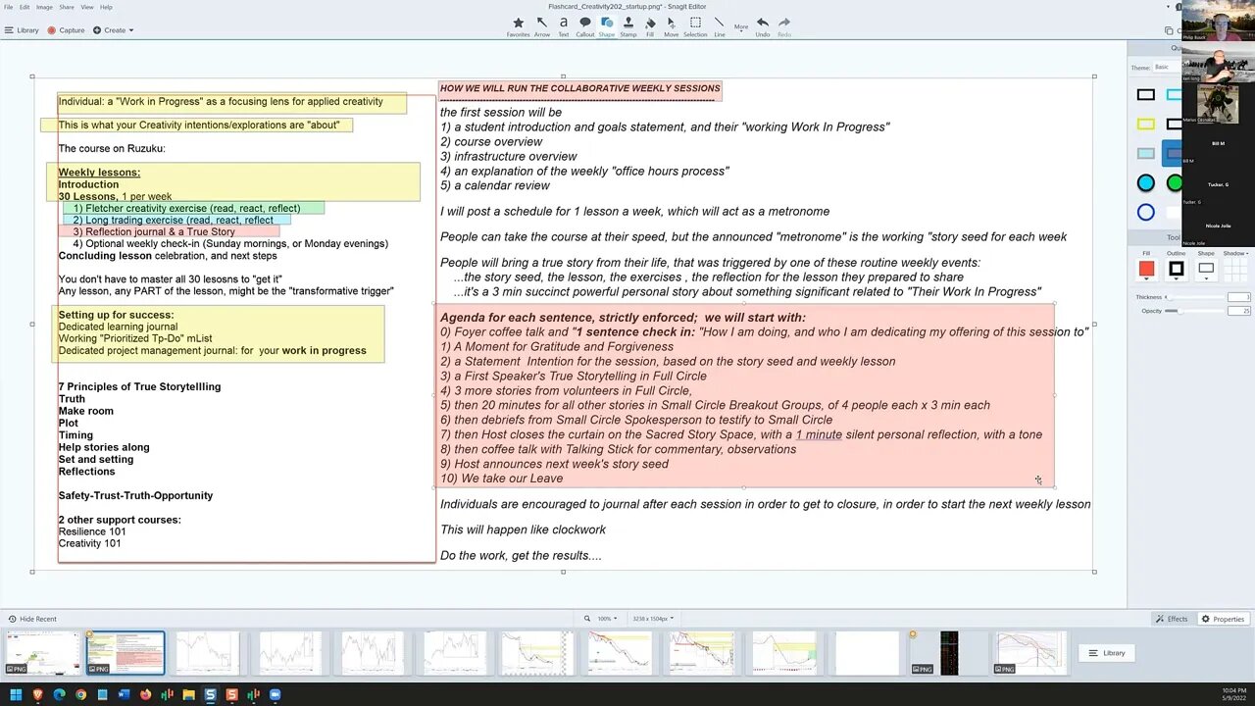The height and width of the screenshot is (706, 1255).
Task: Click Capture label in toolbar
Action: (72, 30)
